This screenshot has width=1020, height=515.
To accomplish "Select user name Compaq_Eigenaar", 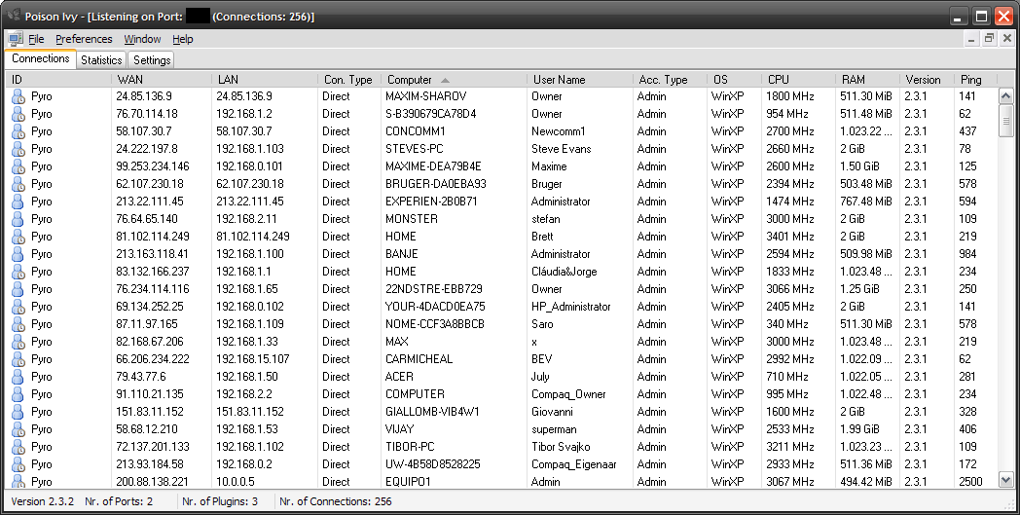I will (x=574, y=465).
